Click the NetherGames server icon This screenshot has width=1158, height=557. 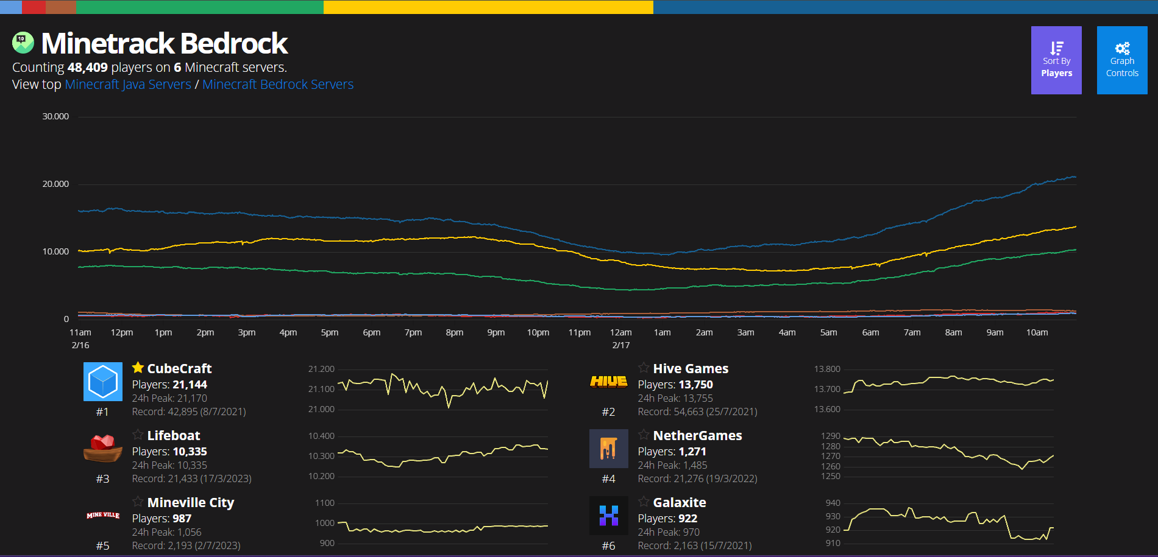(x=609, y=449)
